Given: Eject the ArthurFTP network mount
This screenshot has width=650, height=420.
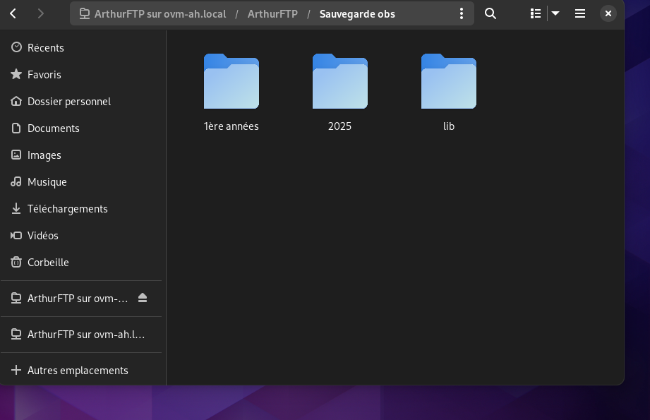Looking at the screenshot, I should click(143, 298).
